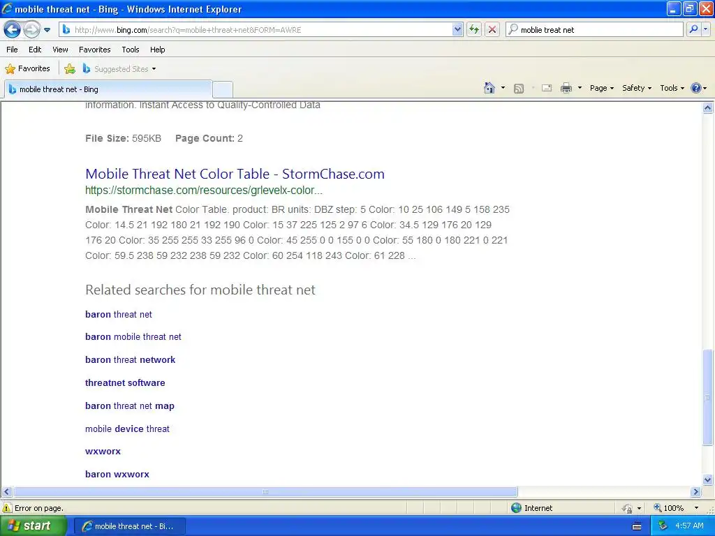
Task: Click the Refresh page icon
Action: [x=474, y=29]
